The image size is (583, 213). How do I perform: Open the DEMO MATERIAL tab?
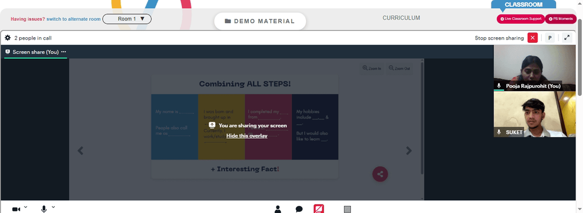click(260, 21)
